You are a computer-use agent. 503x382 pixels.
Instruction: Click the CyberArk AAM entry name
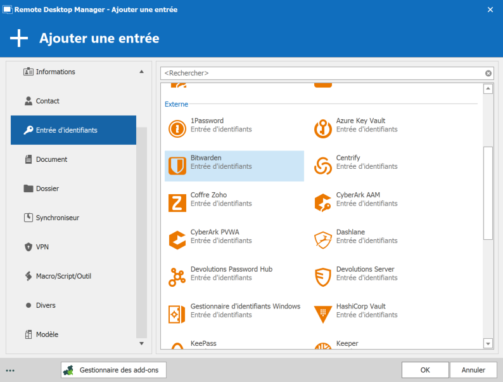358,195
